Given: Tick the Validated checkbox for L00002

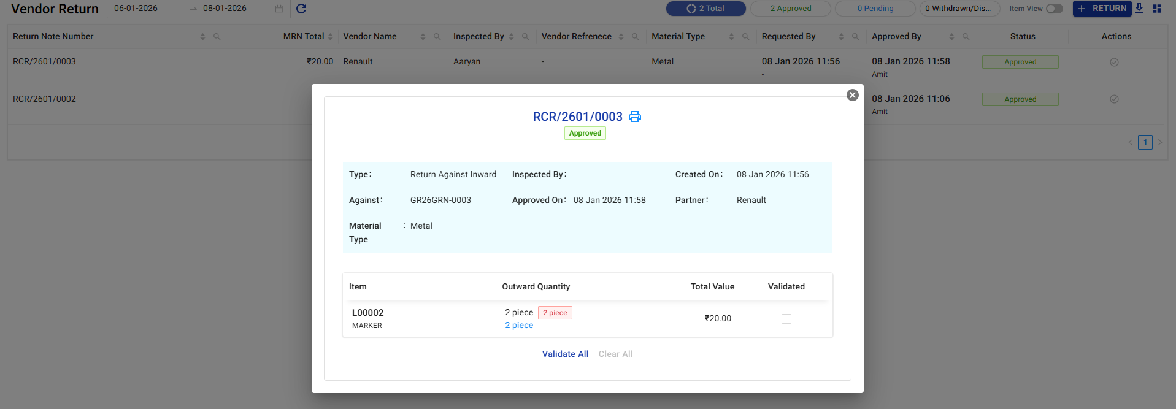Looking at the screenshot, I should click(786, 319).
